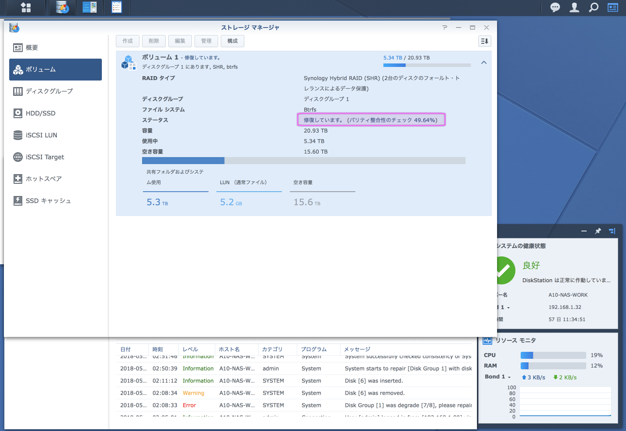Click the volume capacity usage bar

(303, 161)
